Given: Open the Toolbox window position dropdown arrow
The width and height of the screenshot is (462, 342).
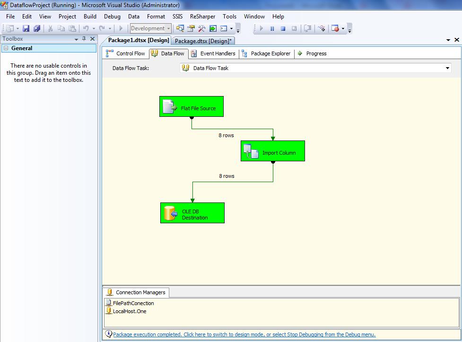Looking at the screenshot, I should tap(76, 39).
